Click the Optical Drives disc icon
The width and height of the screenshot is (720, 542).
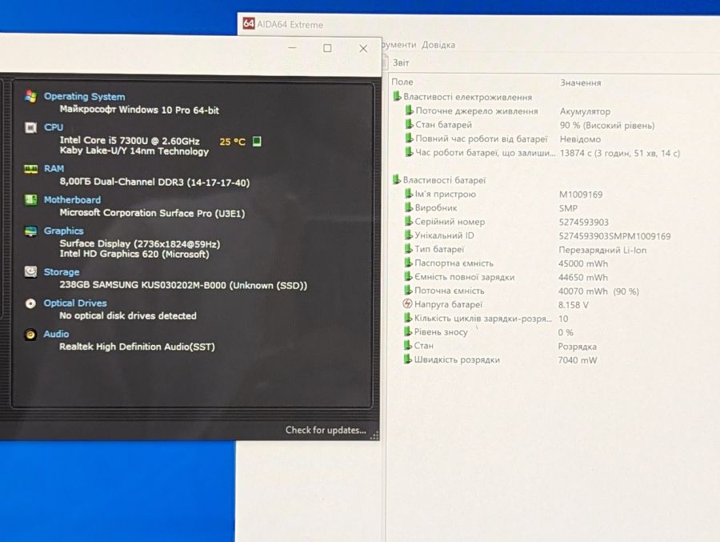pos(30,303)
